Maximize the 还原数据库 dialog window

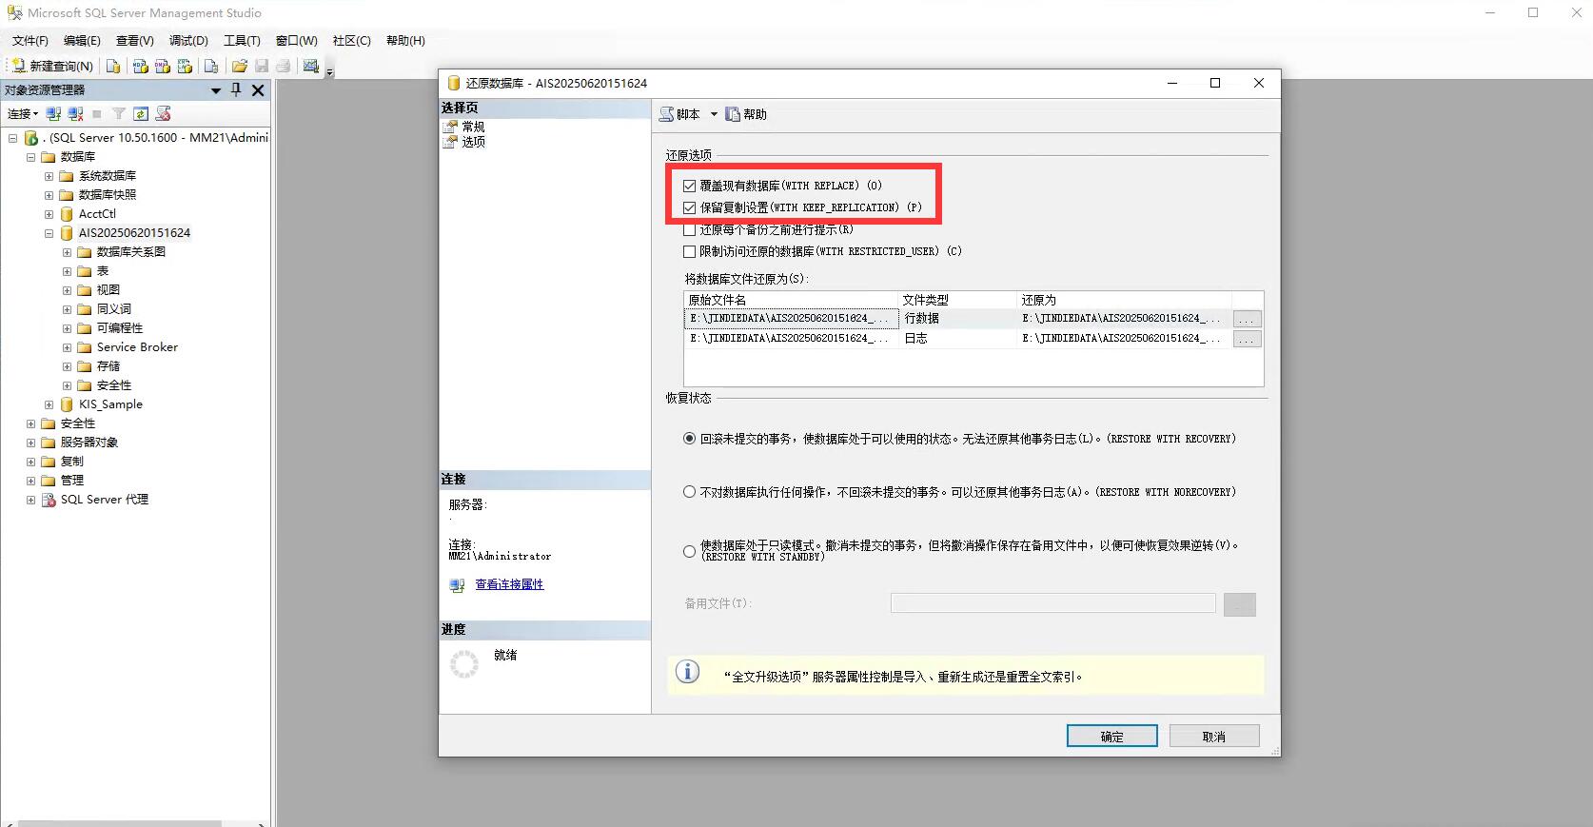[x=1215, y=83]
